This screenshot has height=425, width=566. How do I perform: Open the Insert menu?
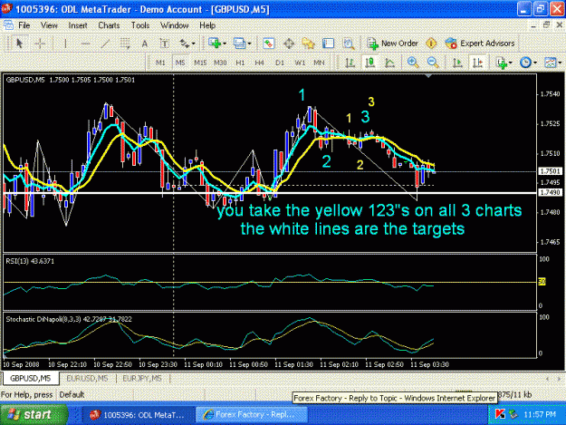click(x=78, y=25)
